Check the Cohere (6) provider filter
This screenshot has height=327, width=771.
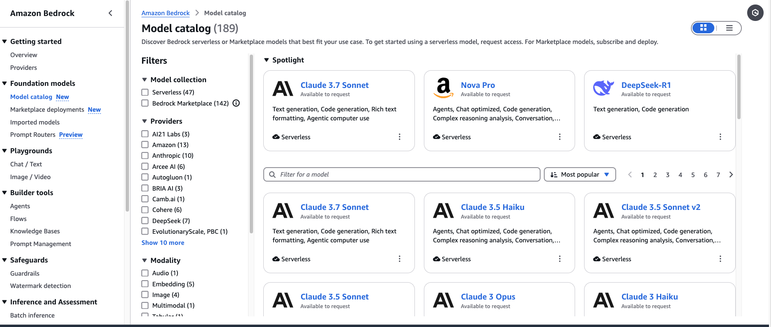click(x=145, y=210)
